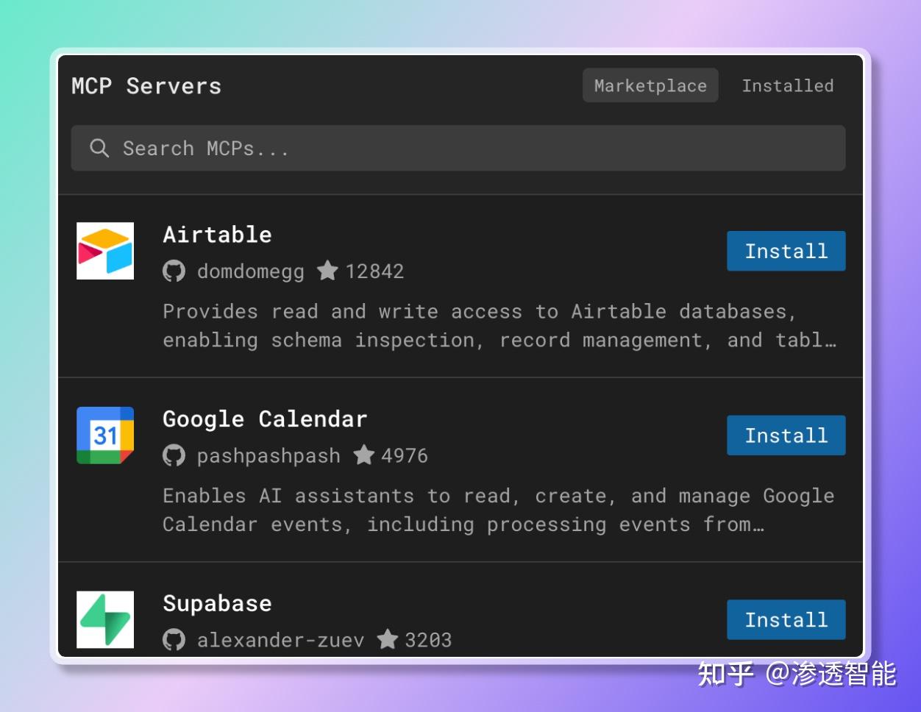Click the Airtable logo icon

(105, 251)
